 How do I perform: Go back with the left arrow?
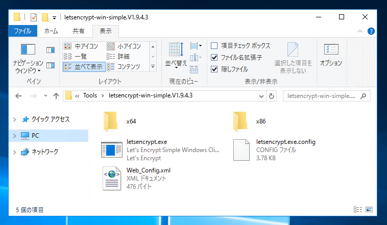coord(18,96)
